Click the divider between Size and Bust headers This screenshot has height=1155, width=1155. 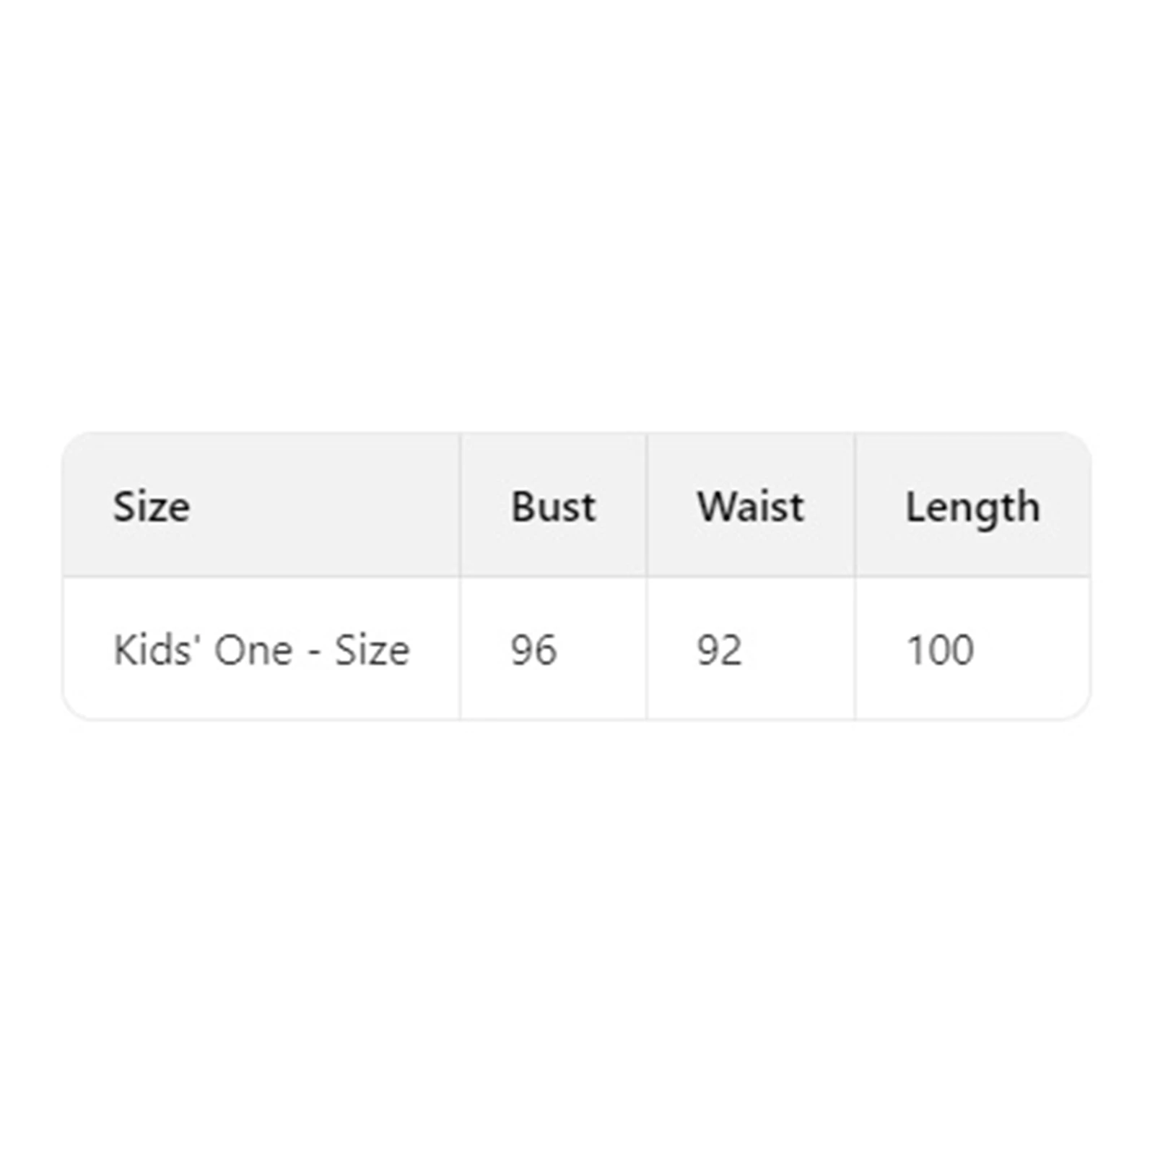(460, 505)
